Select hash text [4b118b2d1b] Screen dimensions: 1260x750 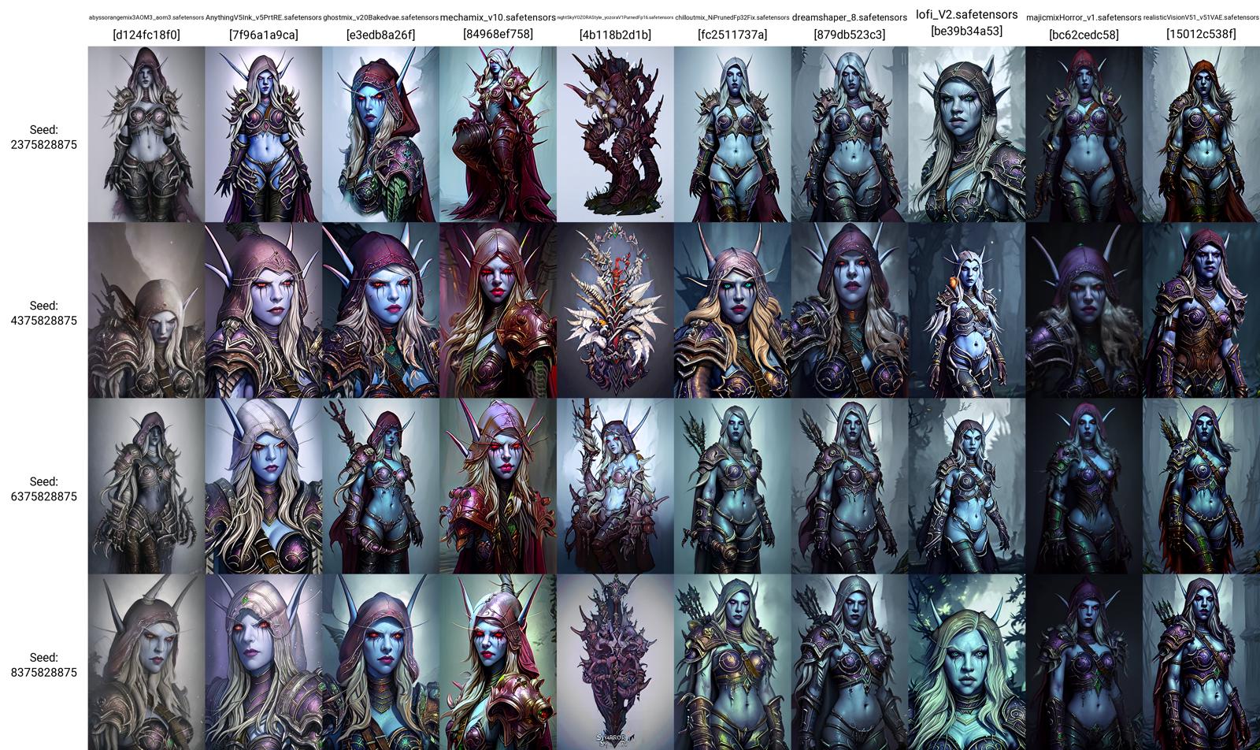(x=615, y=35)
